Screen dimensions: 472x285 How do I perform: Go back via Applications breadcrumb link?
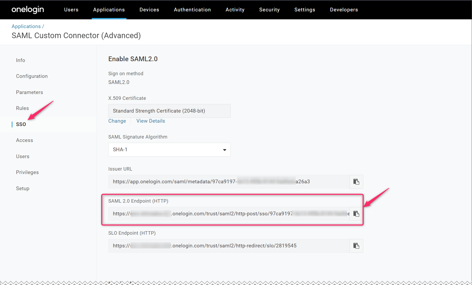click(26, 26)
